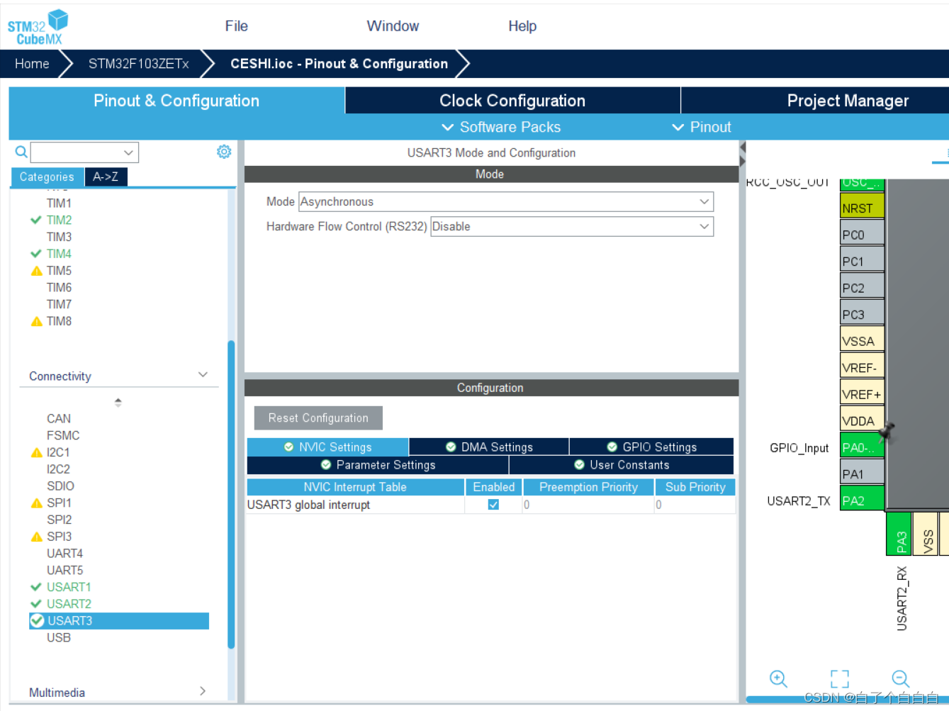Select the Pinout & Configuration tab
949x711 pixels.
(176, 101)
